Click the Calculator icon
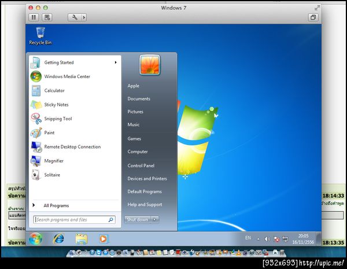Viewport: 347px width, 269px height. click(x=36, y=91)
